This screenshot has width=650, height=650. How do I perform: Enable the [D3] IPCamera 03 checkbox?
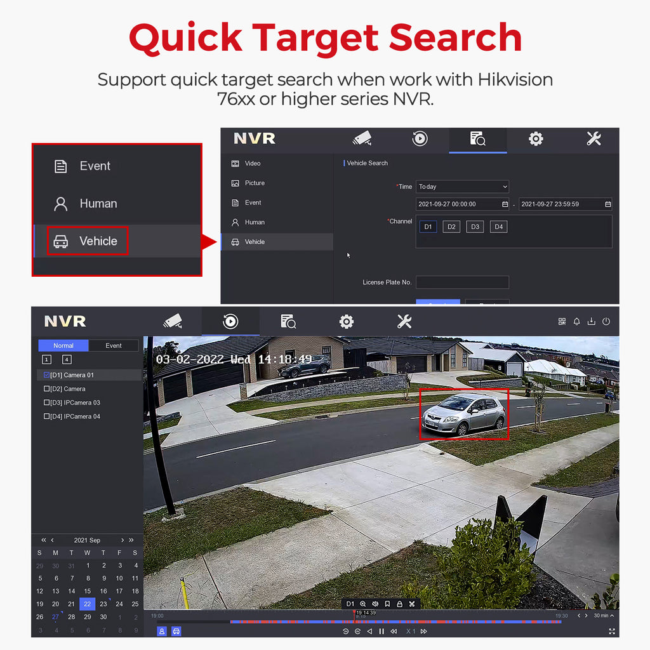pyautogui.click(x=46, y=403)
